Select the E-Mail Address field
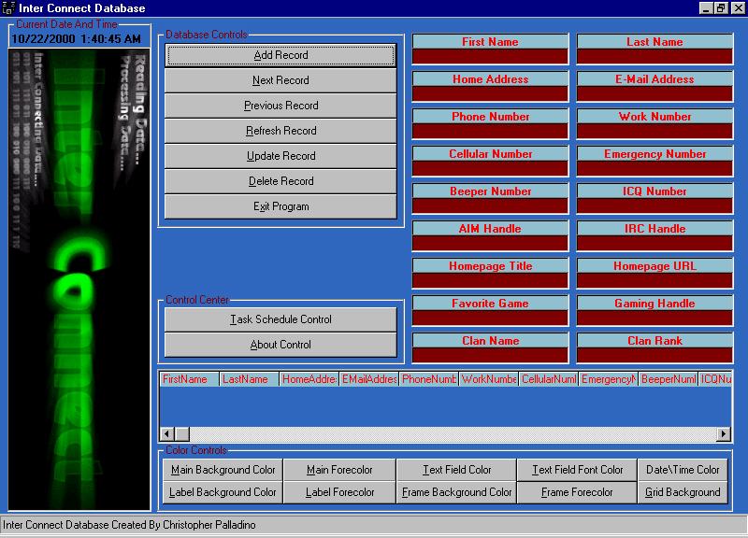The height and width of the screenshot is (538, 748). click(x=654, y=93)
